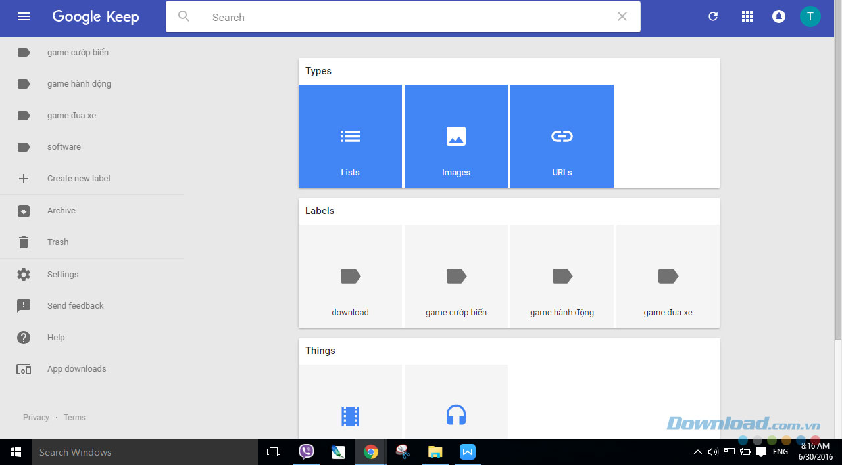Click the refresh icon in header
This screenshot has height=465, width=842.
[x=713, y=17]
